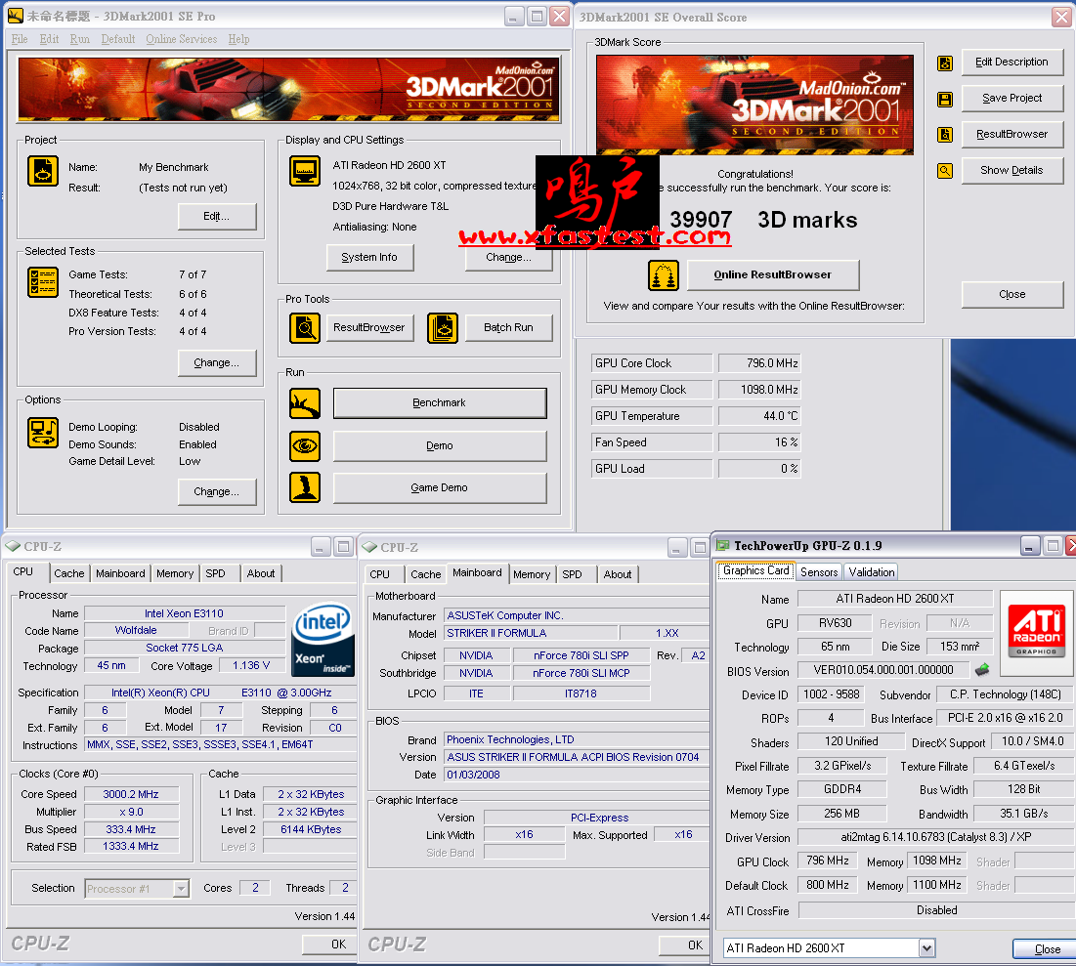Image resolution: width=1076 pixels, height=966 pixels.
Task: Click Change under Selected Tests
Action: 217,363
